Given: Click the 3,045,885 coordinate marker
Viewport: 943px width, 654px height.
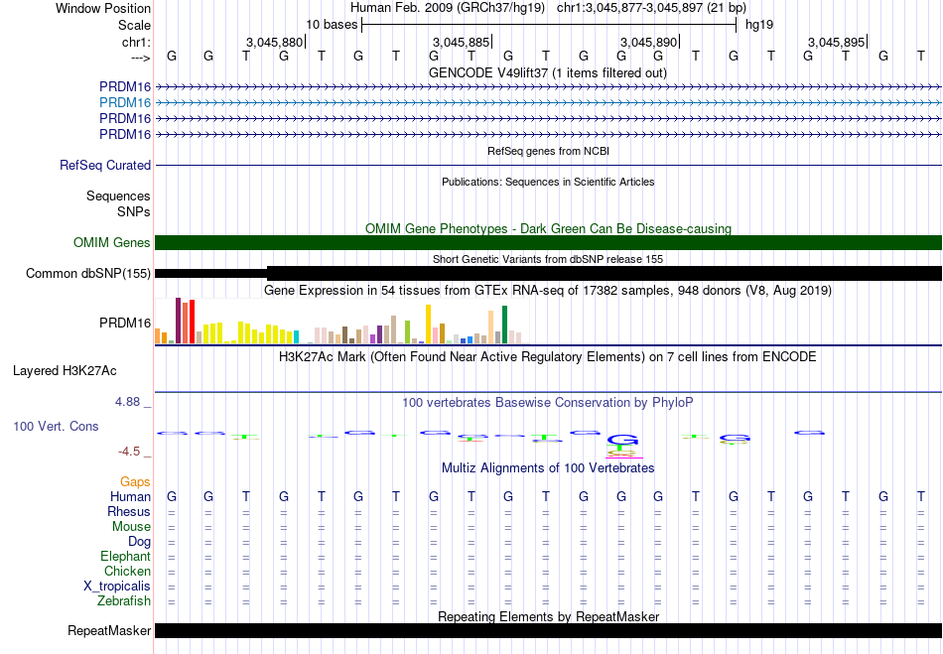Looking at the screenshot, I should (462, 42).
